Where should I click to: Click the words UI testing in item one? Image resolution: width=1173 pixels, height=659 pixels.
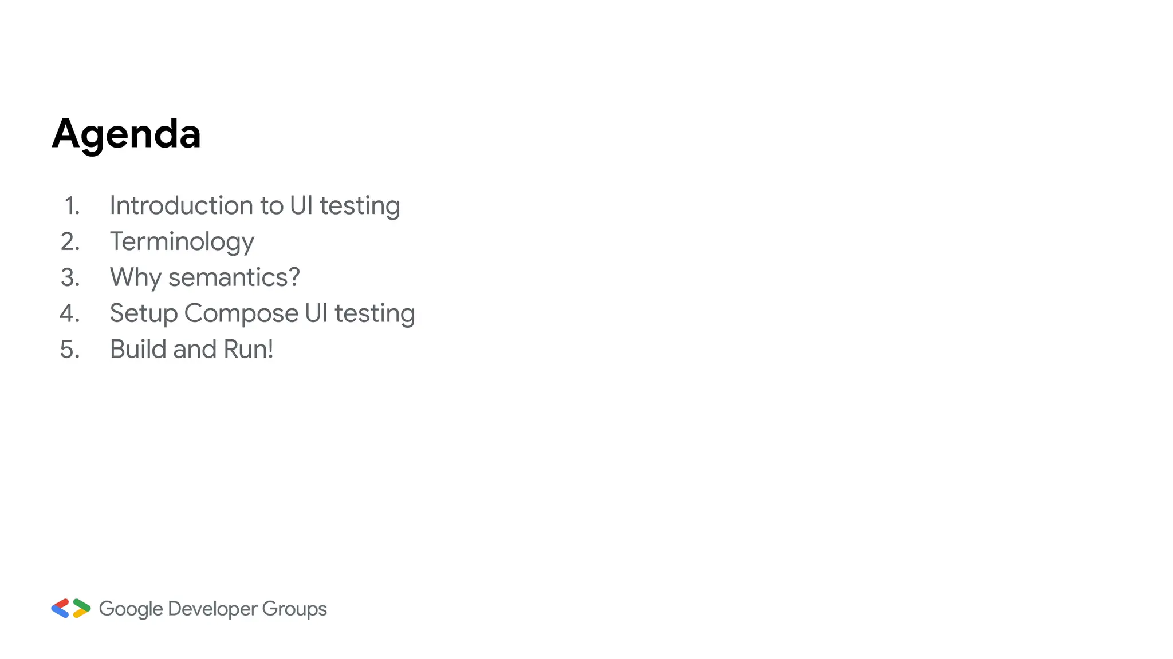coord(345,205)
